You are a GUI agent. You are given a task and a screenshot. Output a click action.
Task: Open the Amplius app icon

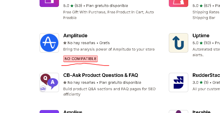(x=49, y=111)
